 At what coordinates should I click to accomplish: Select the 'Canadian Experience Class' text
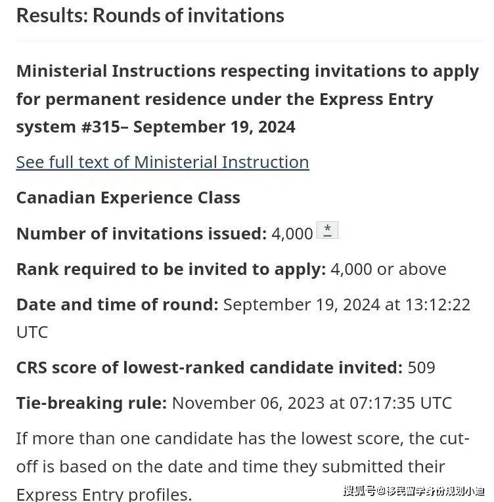(x=128, y=198)
